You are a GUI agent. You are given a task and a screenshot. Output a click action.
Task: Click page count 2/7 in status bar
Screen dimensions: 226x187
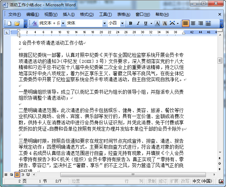pyautogui.click(x=58, y=181)
